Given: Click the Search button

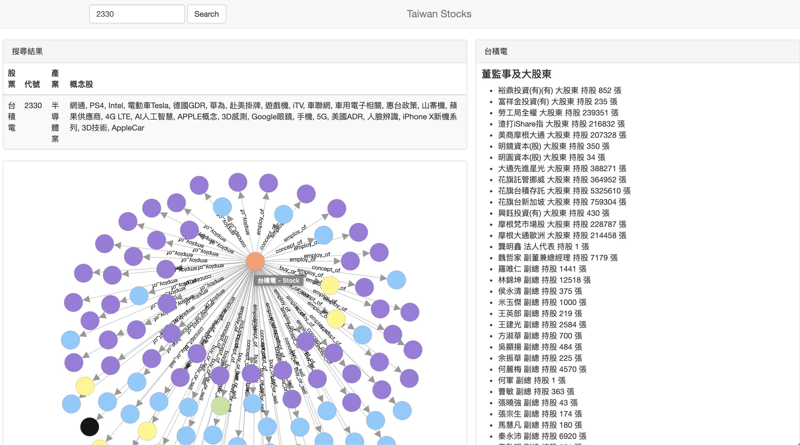Looking at the screenshot, I should 207,14.
